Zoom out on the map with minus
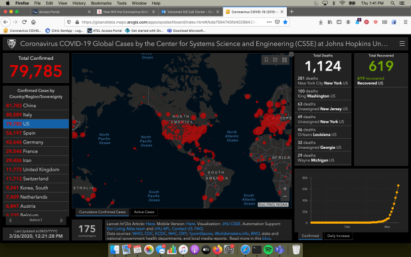Viewport: 411px width, 257px height. click(285, 197)
